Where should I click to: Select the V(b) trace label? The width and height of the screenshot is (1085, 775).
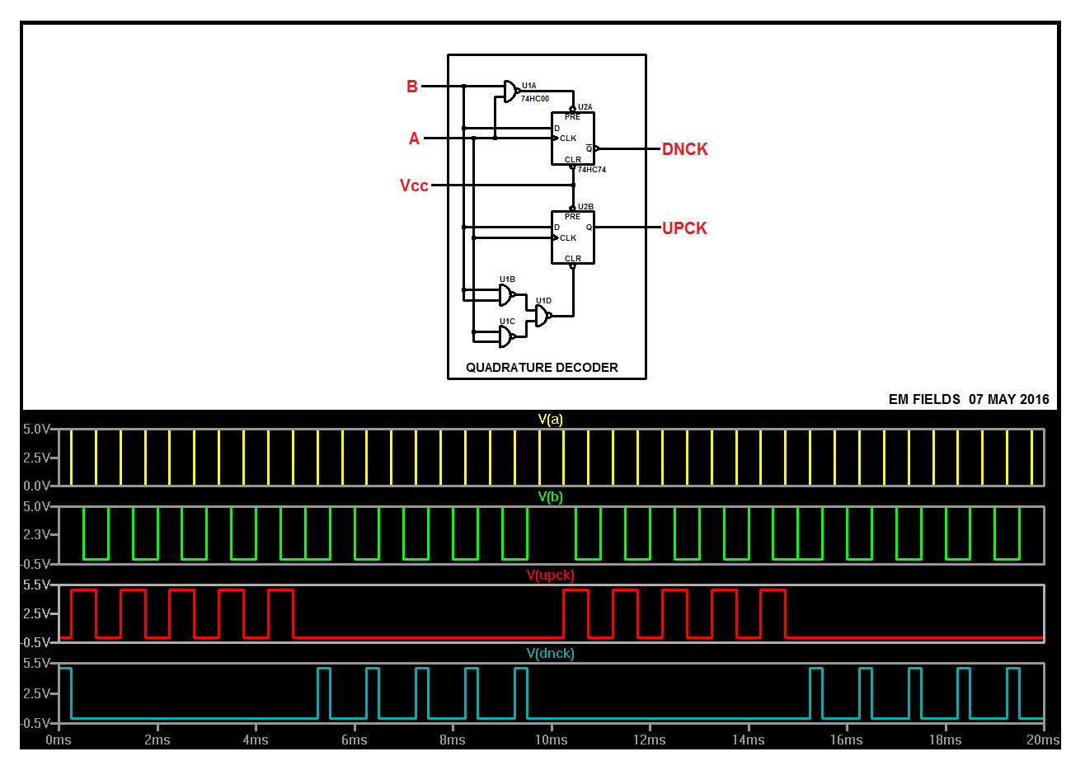pyautogui.click(x=551, y=496)
